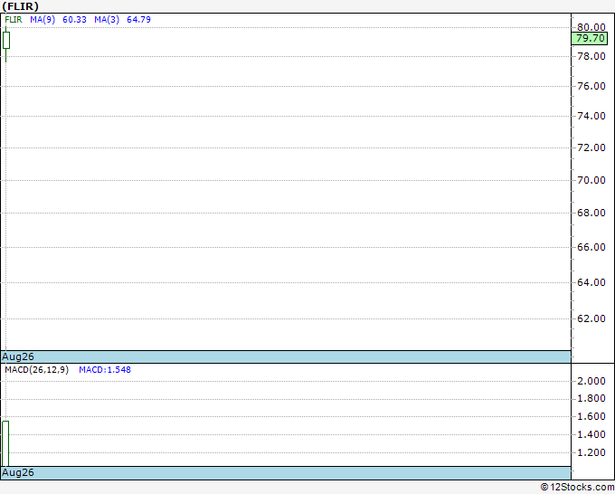The image size is (615, 494).
Task: Open the 12Stocks.com copyright link
Action: click(x=577, y=487)
